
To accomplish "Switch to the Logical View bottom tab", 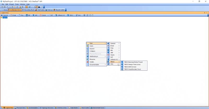I will (8, 108).
